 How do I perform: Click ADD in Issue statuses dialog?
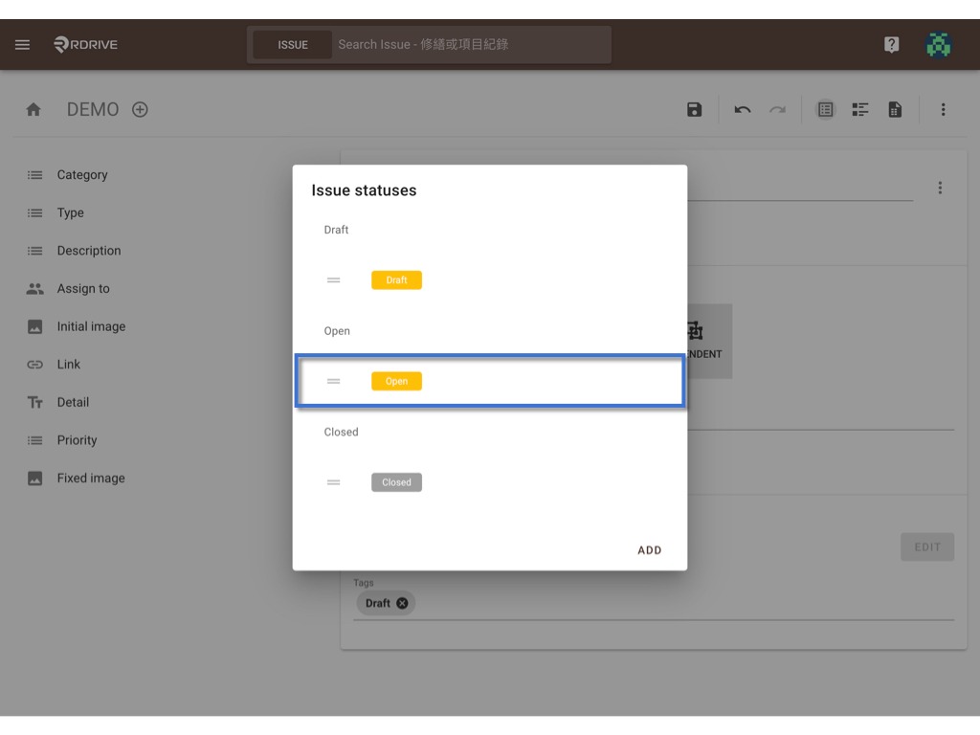tap(650, 550)
